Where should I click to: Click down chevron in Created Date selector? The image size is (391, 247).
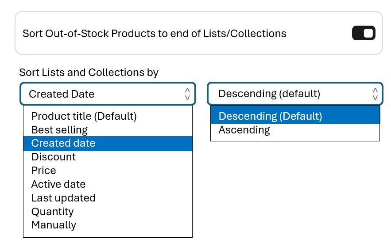point(187,98)
